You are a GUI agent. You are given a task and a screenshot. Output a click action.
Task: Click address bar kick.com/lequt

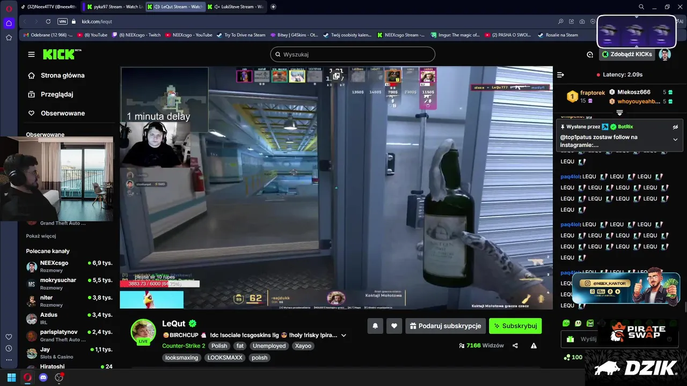point(97,21)
